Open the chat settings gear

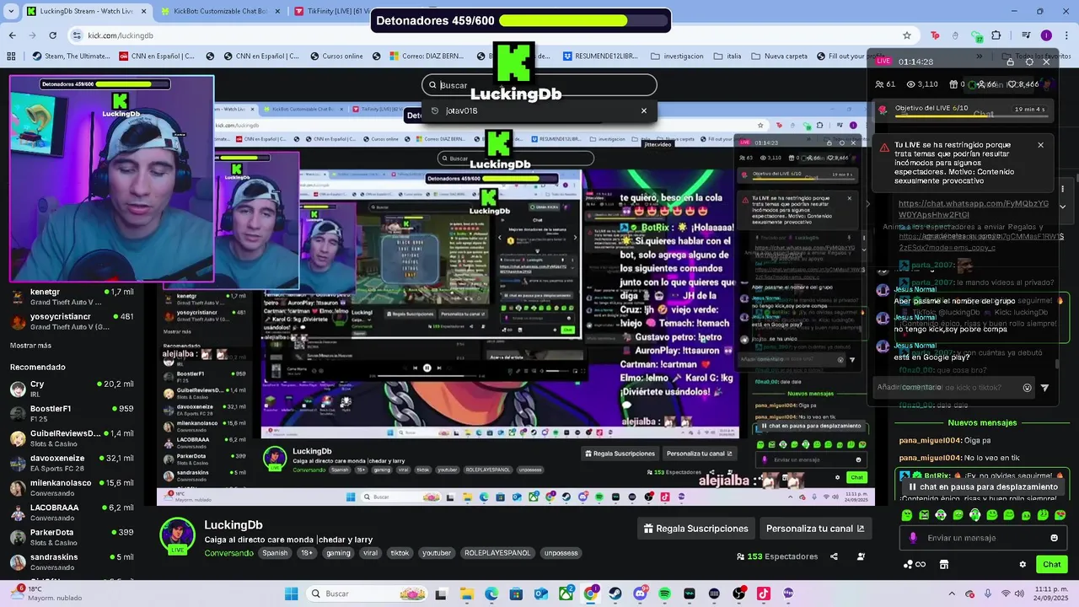click(1023, 564)
